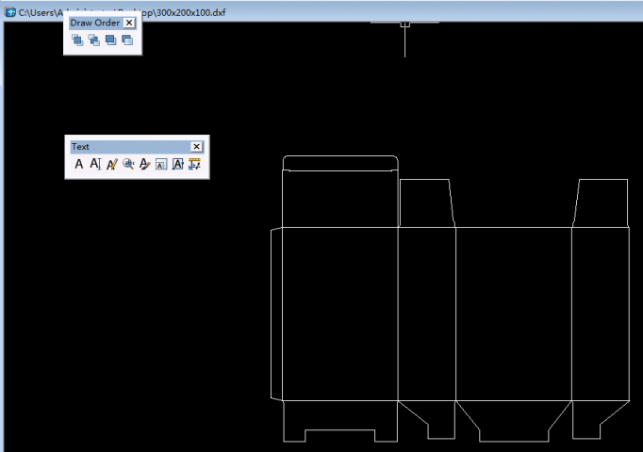Select the Scale Text tool
Viewport: 643px width, 452px height.
click(160, 164)
